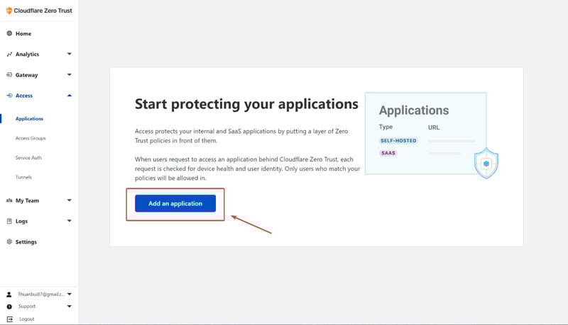Click the shield illustration on Applications card
This screenshot has height=325, width=568.
[x=486, y=163]
